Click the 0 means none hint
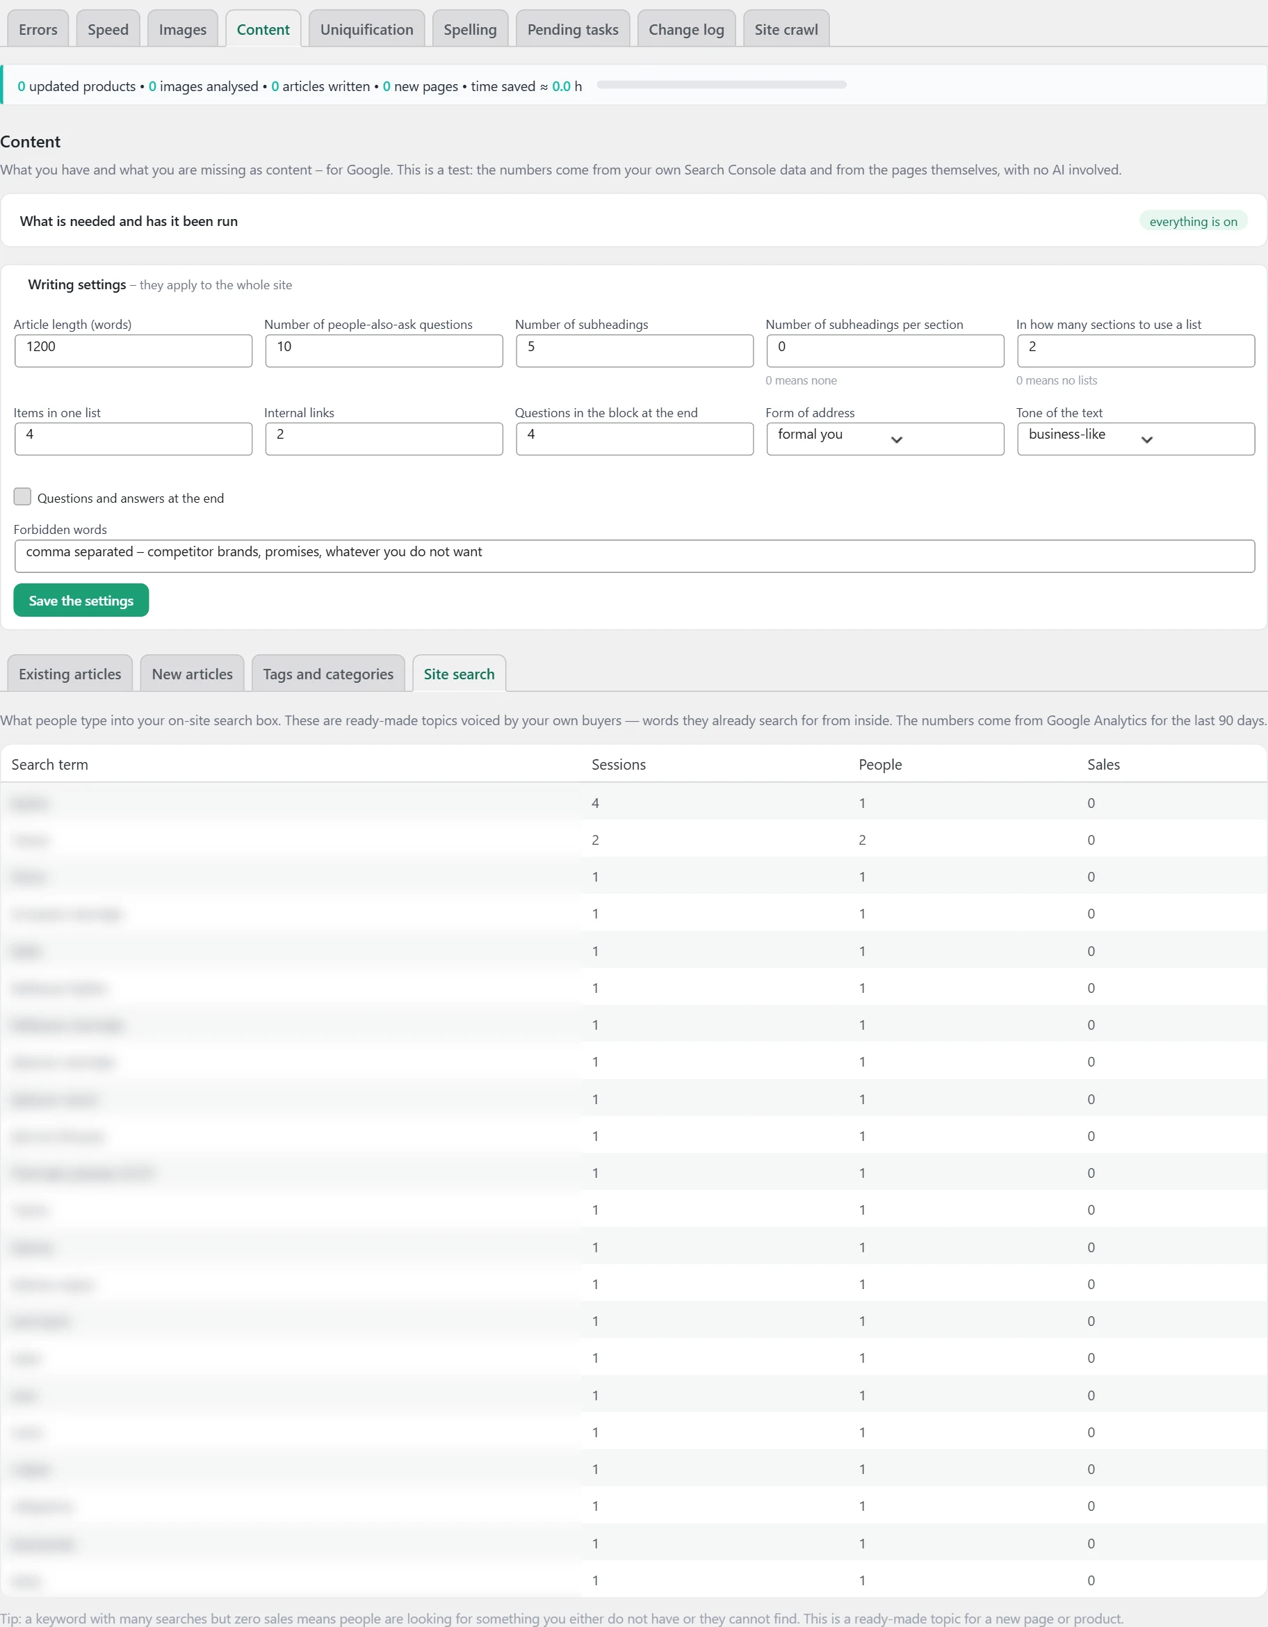Screen dimensions: 1268x1627 [801, 380]
